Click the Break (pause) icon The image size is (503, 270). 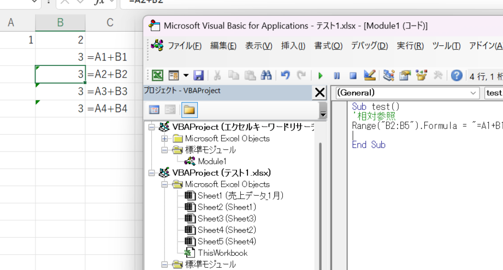click(x=336, y=75)
